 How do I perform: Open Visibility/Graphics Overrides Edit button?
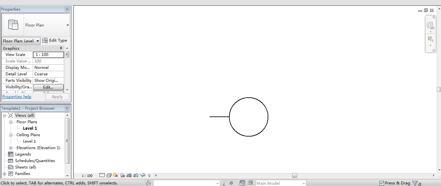pyautogui.click(x=48, y=87)
